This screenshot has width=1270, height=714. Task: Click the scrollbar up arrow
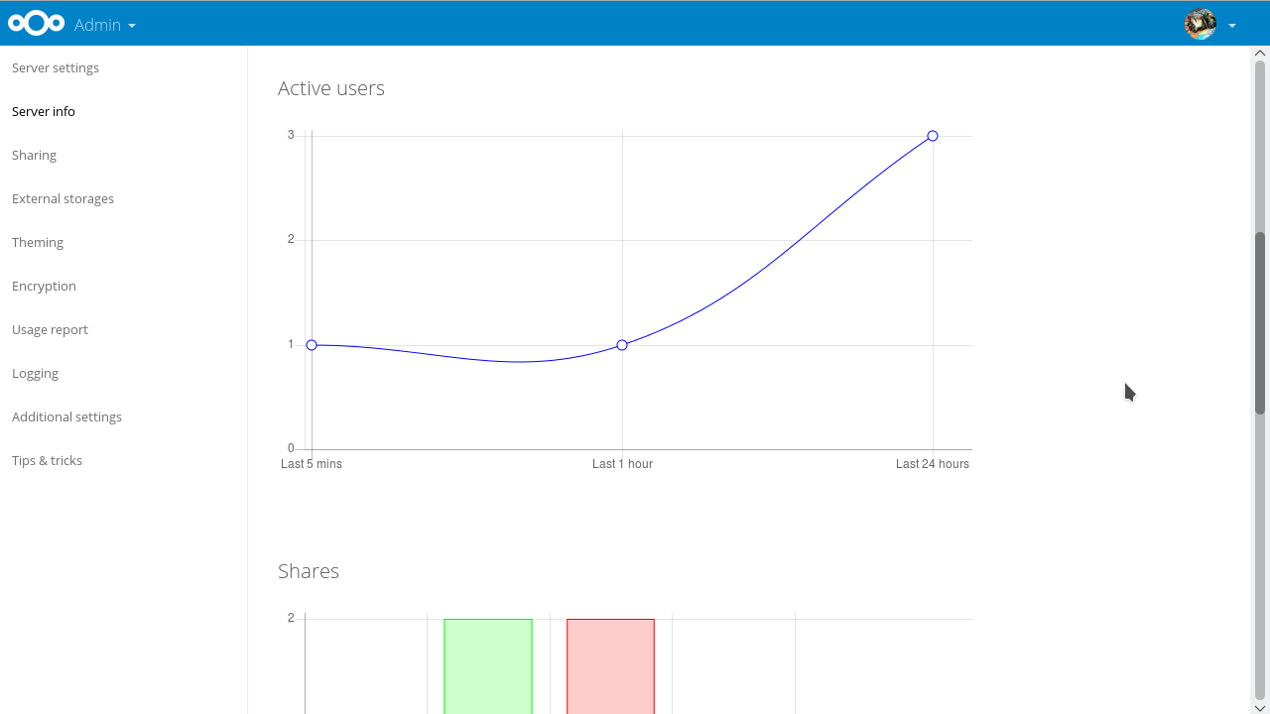(x=1260, y=53)
